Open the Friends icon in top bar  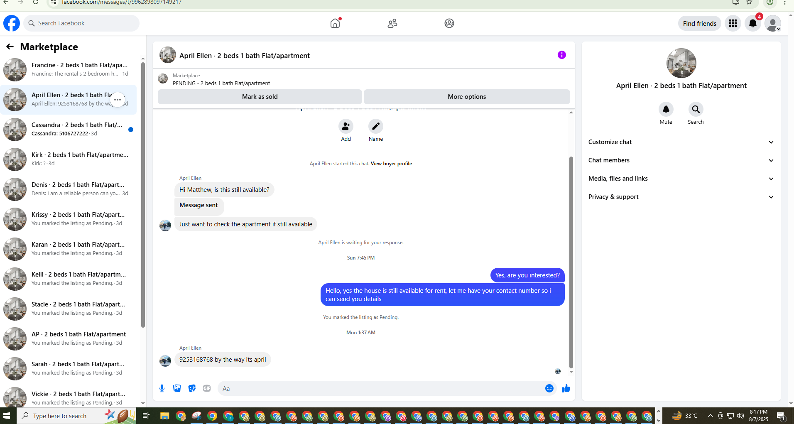coord(392,23)
